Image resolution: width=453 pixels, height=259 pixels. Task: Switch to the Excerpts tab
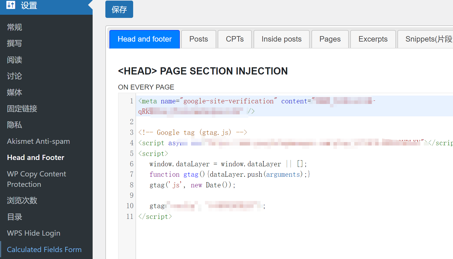373,39
